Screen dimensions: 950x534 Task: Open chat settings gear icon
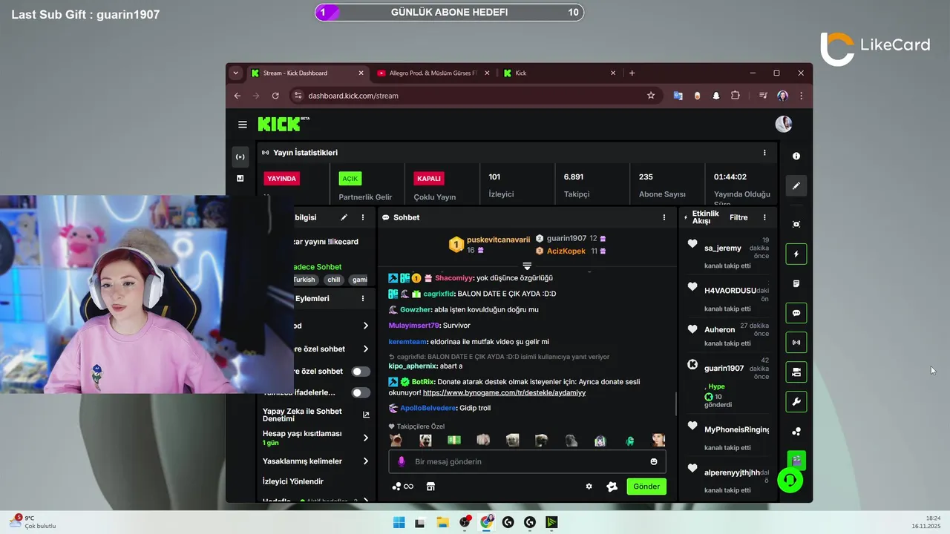[589, 487]
